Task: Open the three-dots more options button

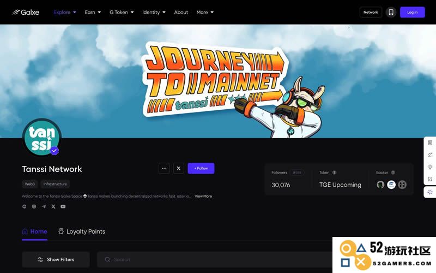Action: click(164, 168)
